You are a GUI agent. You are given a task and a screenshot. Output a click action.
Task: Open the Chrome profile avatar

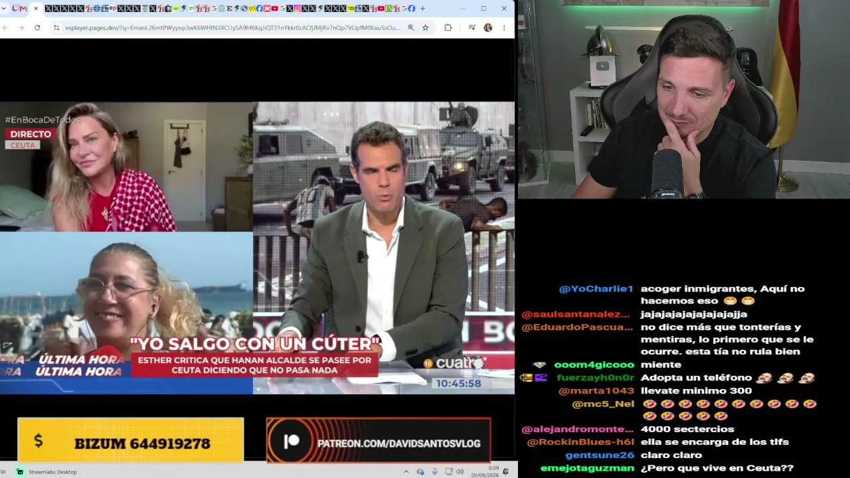tap(488, 28)
